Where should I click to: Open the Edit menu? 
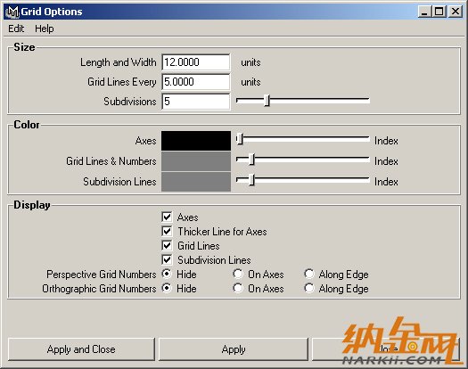[x=16, y=29]
